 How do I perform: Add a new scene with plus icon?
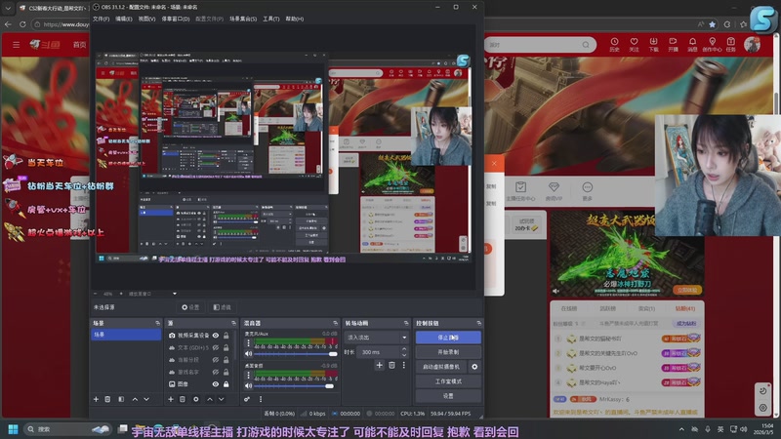(96, 399)
